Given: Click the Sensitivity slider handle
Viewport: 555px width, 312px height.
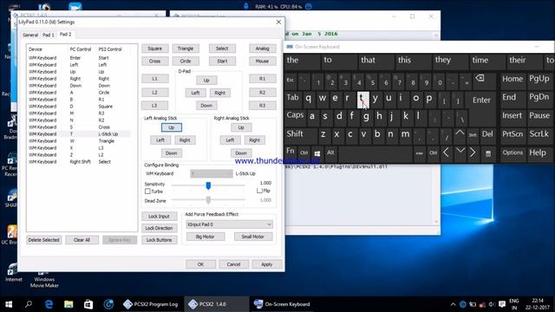Looking at the screenshot, I should [x=208, y=185].
